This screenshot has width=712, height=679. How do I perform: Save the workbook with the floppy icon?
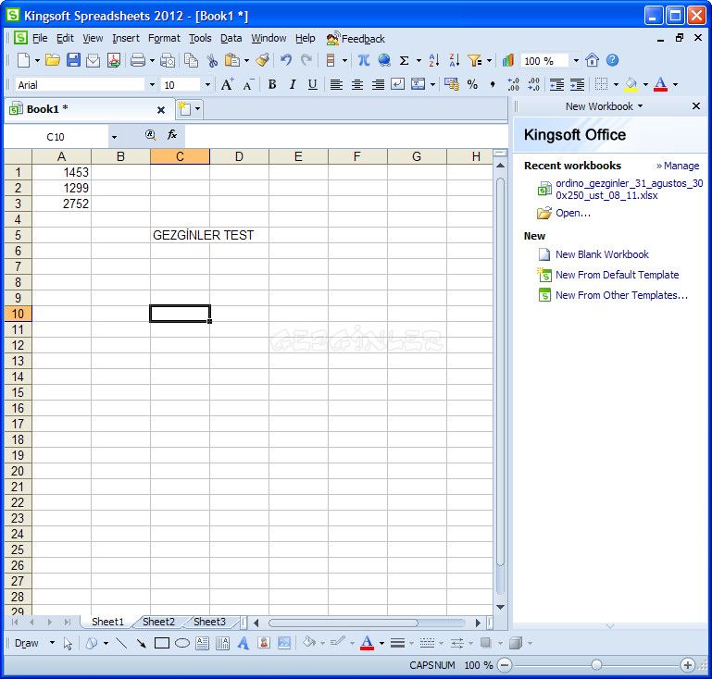point(73,60)
